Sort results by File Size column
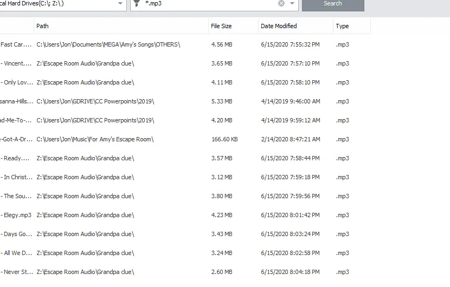The width and height of the screenshot is (450, 287). [233, 26]
